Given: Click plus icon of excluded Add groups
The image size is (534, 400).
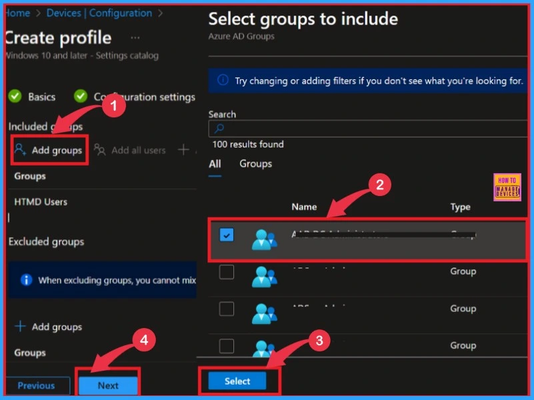Looking at the screenshot, I should (20, 326).
